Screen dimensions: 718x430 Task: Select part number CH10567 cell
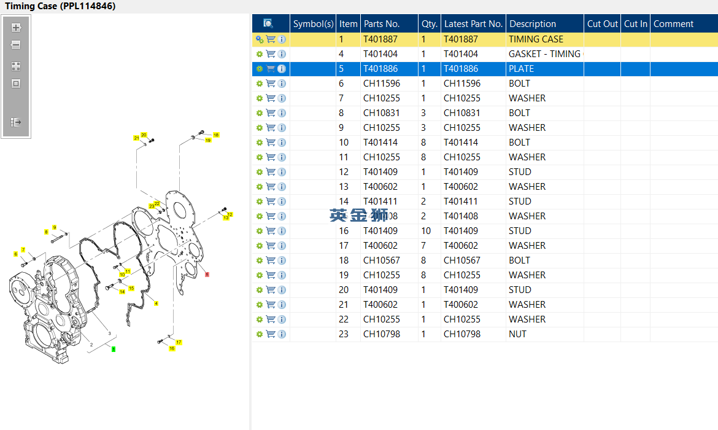click(389, 260)
